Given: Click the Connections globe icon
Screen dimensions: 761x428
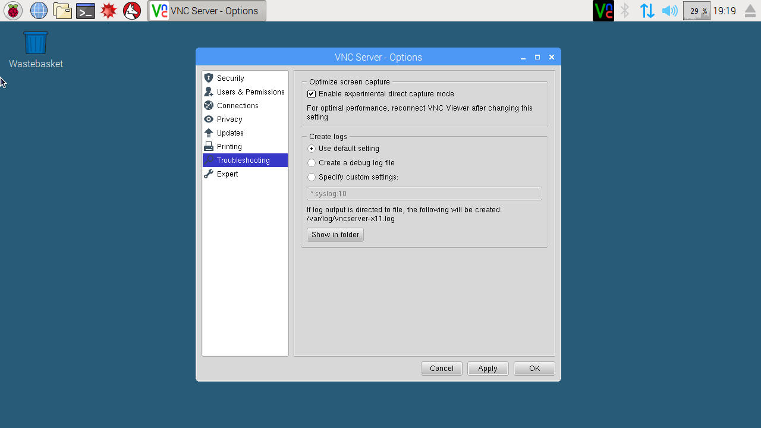Looking at the screenshot, I should click(x=209, y=105).
